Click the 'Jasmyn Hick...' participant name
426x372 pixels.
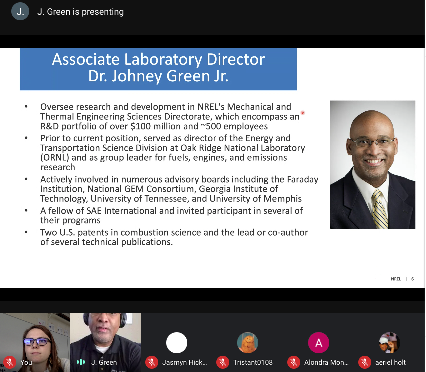click(184, 362)
